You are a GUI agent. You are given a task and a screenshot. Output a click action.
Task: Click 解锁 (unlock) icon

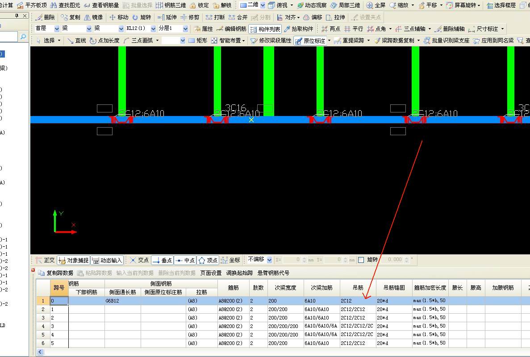[222, 5]
